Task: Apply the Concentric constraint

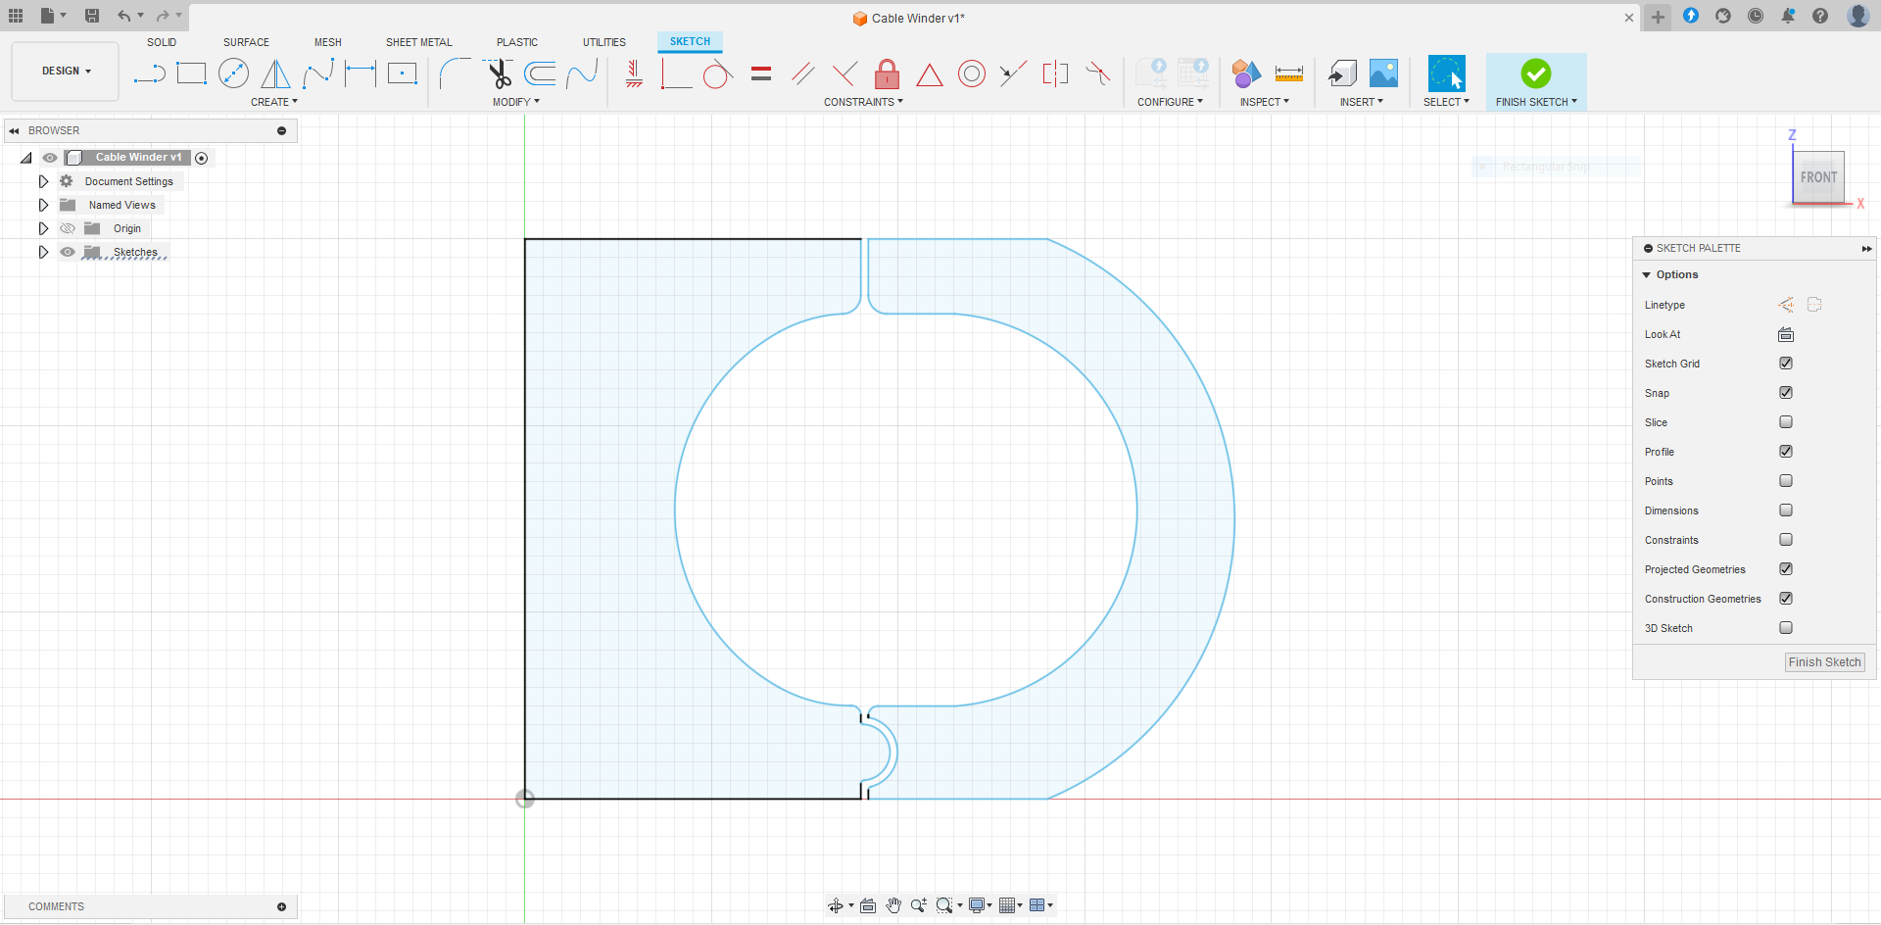Action: (x=971, y=73)
